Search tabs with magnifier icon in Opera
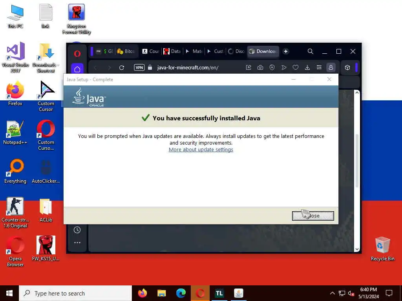Viewport: 402px width, 301px height. [x=310, y=51]
